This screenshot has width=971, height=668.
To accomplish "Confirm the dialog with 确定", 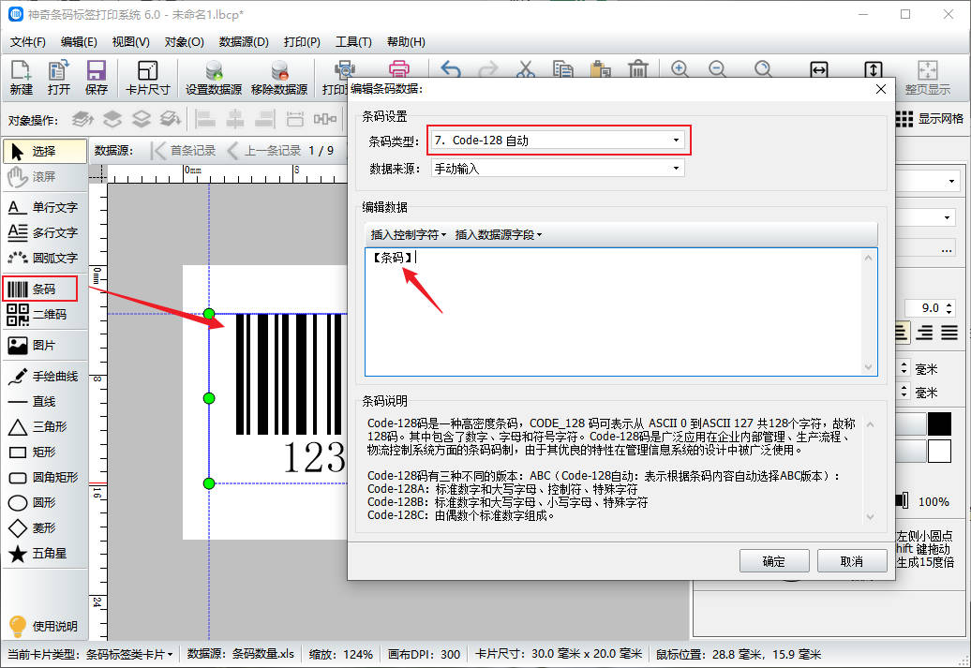I will [774, 561].
